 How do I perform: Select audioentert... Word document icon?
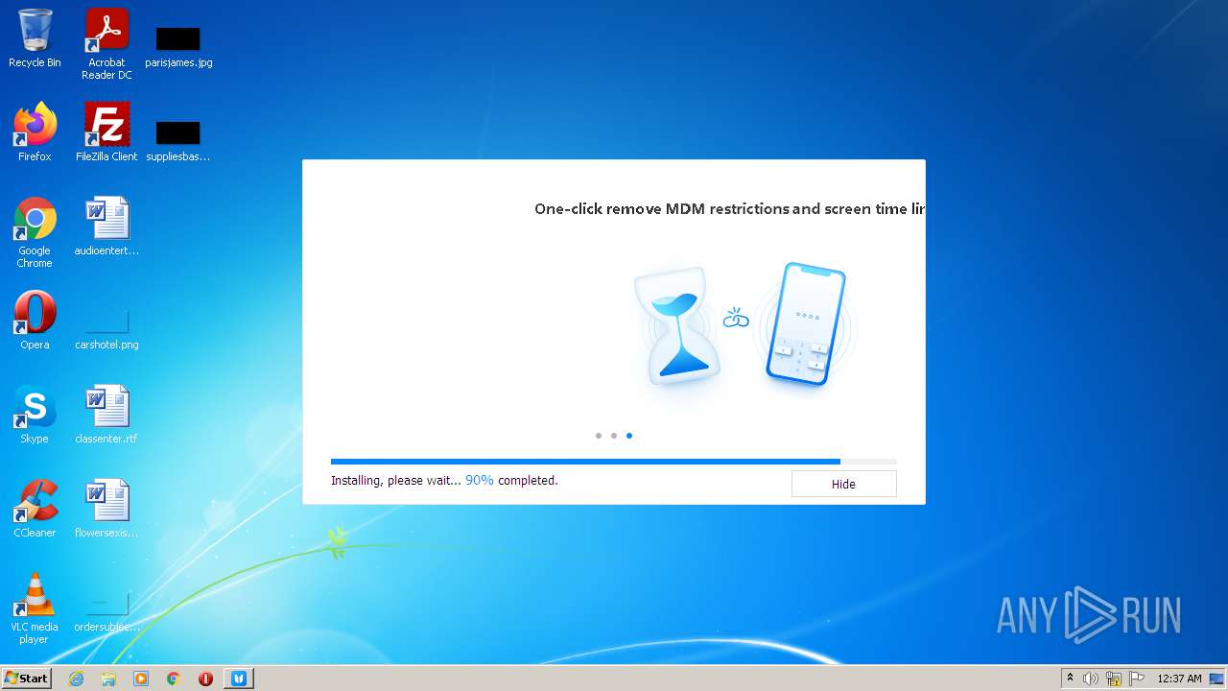point(106,226)
